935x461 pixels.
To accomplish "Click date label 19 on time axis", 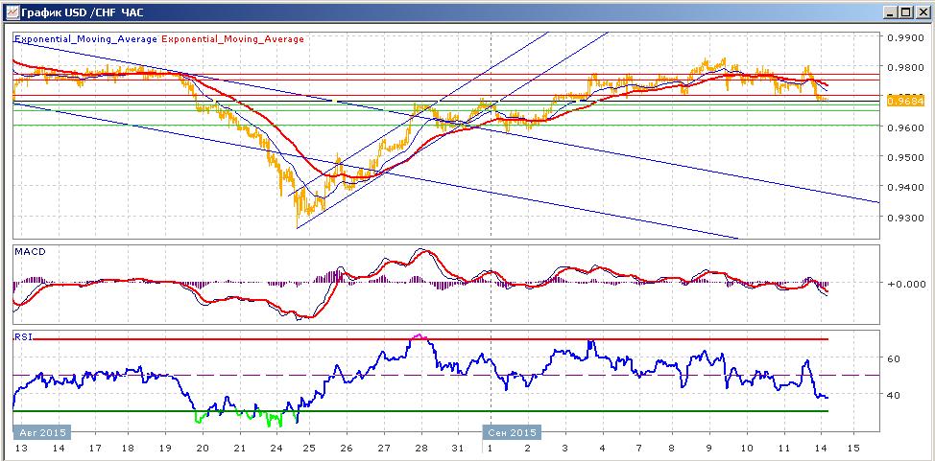I will tap(165, 448).
